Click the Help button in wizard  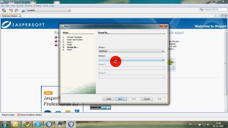[x=160, y=99]
